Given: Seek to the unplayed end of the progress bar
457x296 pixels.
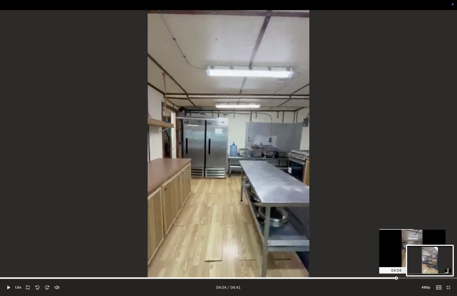Looking at the screenshot, I should point(427,278).
